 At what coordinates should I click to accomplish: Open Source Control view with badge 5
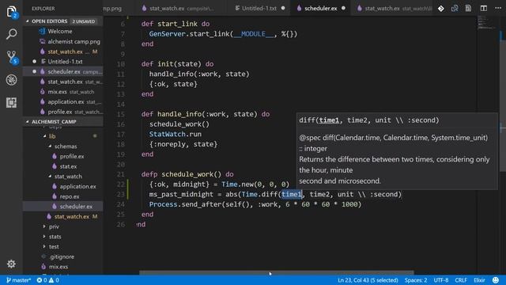click(x=12, y=57)
